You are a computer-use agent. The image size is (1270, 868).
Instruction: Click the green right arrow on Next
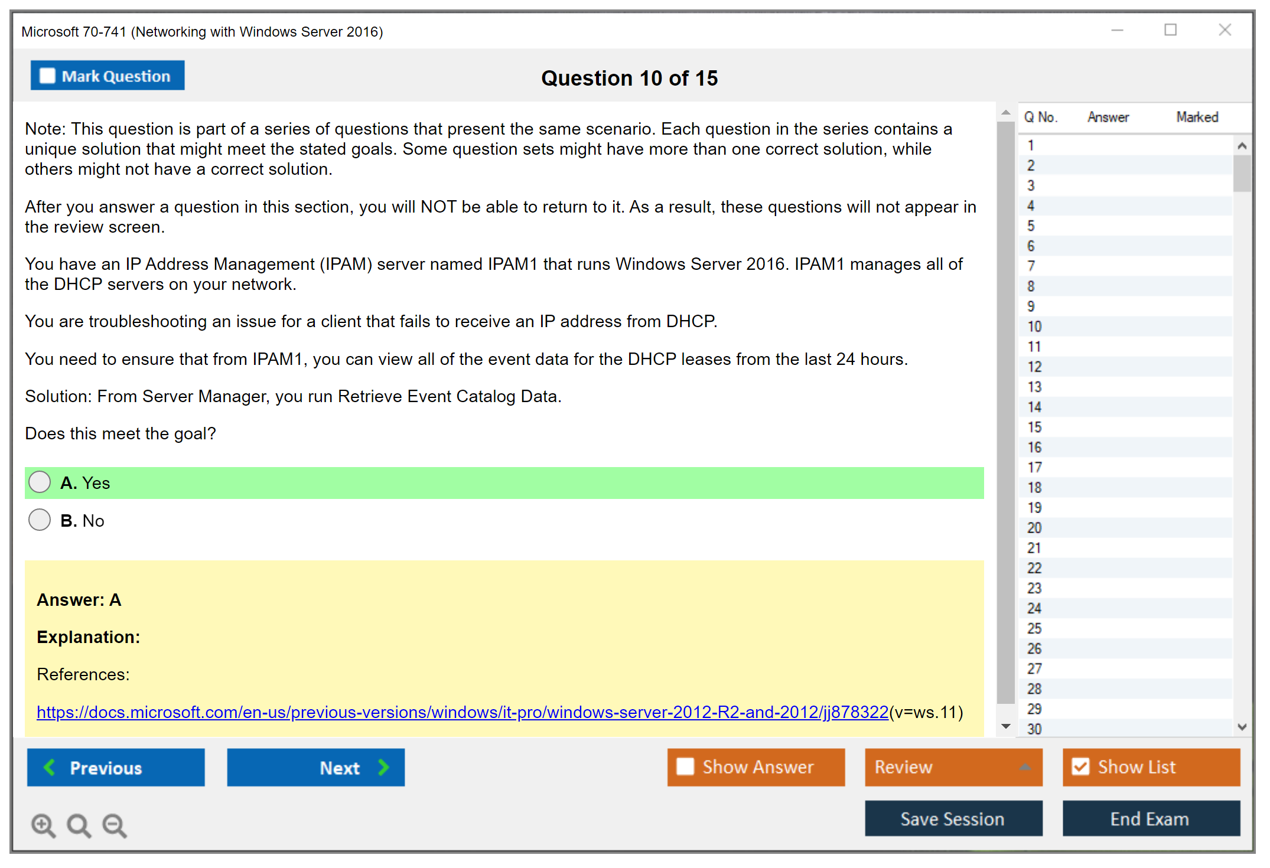pyautogui.click(x=384, y=767)
